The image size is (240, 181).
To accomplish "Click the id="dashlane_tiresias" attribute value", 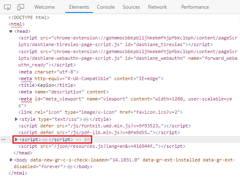I will [159, 44].
